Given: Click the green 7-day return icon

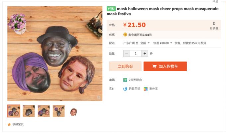Looking at the screenshot, I should (125, 80).
